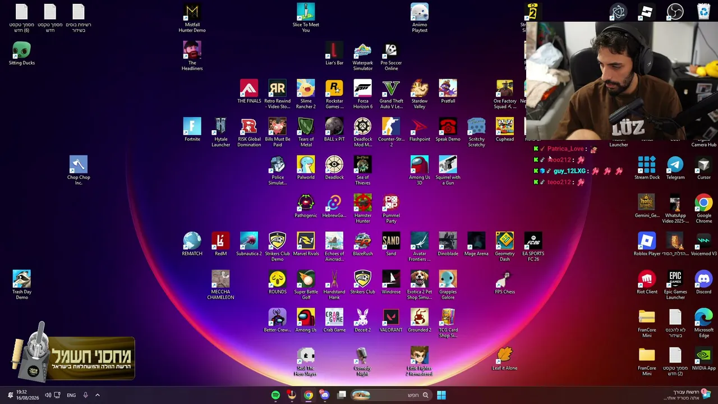This screenshot has width=718, height=404.
Task: Click the Pummel Party shortcut
Action: 391,209
